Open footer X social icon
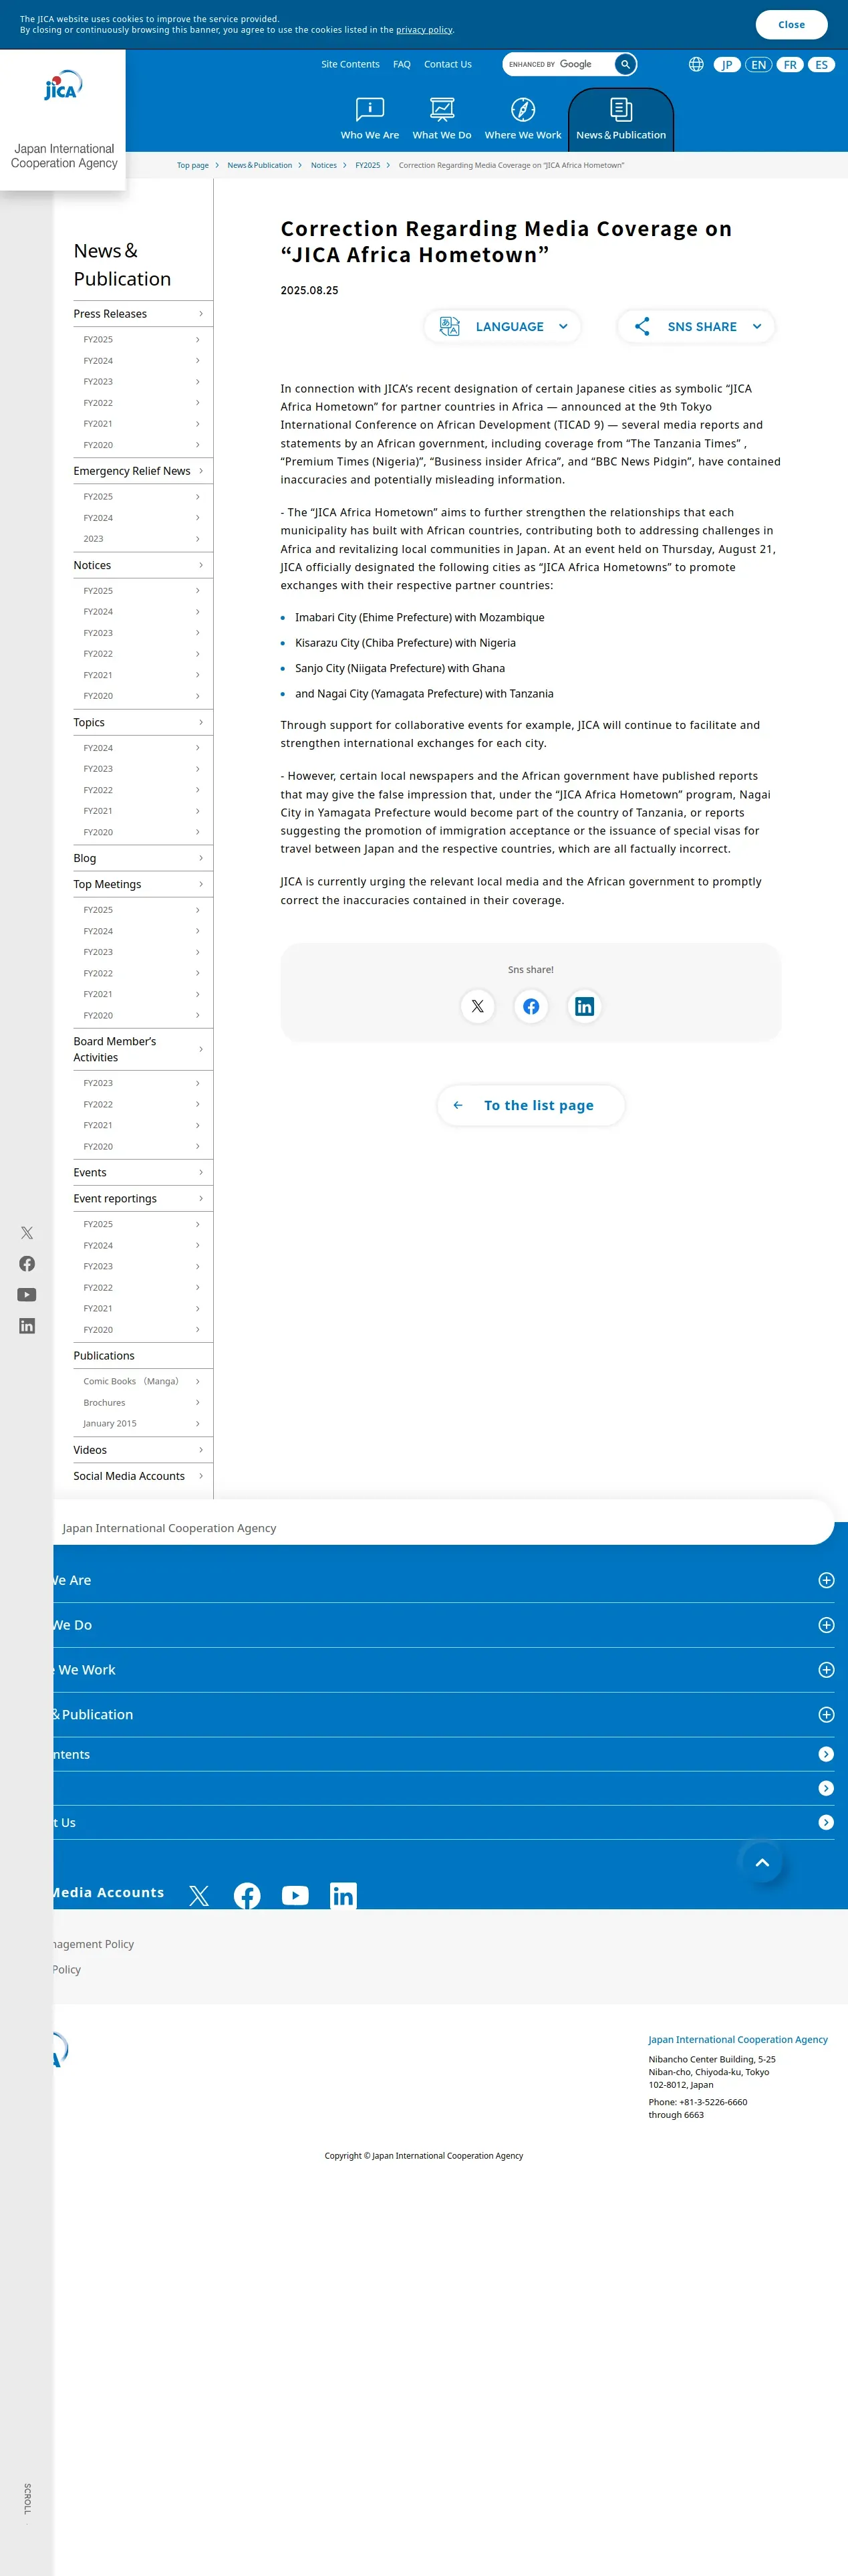Screen dimensions: 848x2576 (198, 1895)
